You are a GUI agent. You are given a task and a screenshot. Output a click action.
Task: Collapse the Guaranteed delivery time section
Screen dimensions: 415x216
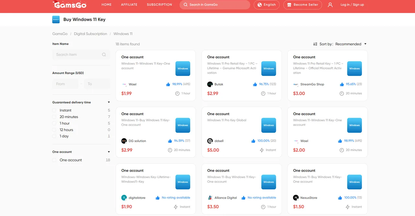[109, 102]
